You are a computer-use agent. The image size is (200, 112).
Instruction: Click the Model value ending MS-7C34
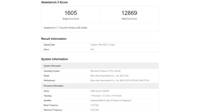(109, 76)
